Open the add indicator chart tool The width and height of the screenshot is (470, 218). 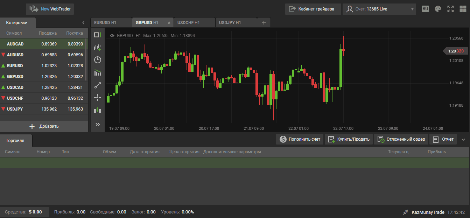point(98,47)
